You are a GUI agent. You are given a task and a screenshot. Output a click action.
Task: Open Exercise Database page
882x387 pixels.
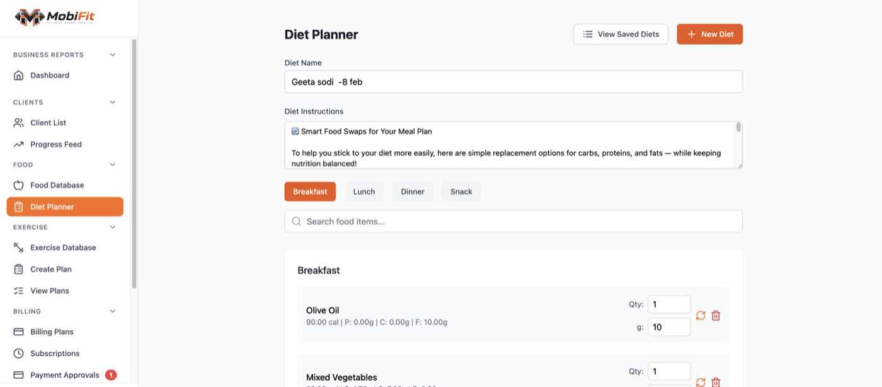pos(65,247)
